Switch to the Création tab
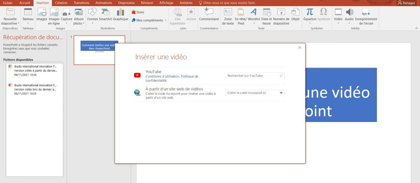 point(62,3)
